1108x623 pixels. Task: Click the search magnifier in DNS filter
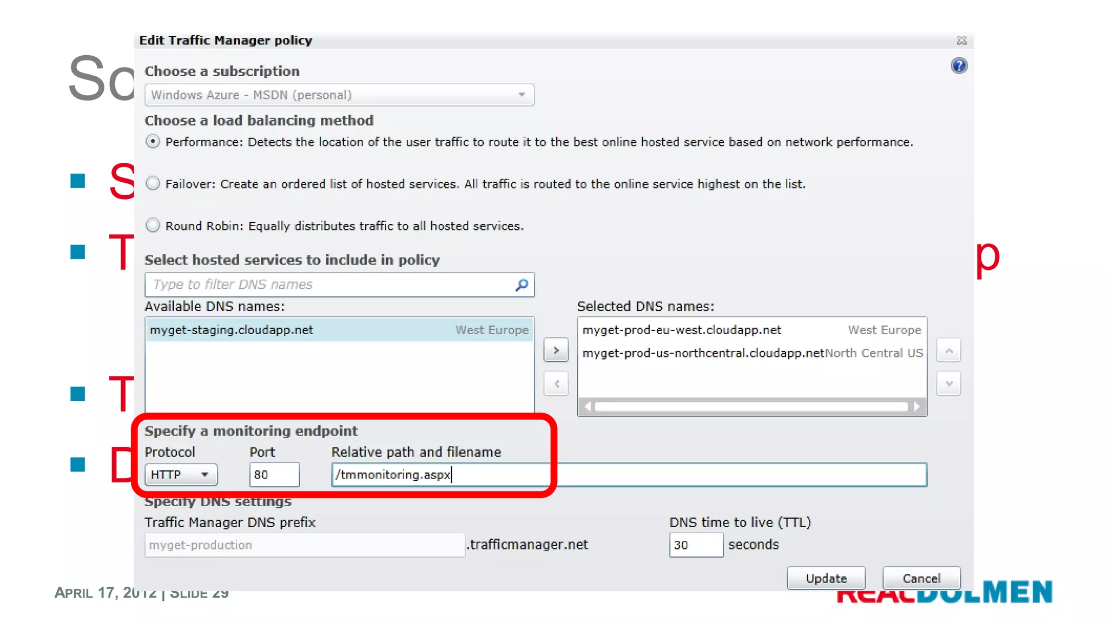click(x=522, y=285)
